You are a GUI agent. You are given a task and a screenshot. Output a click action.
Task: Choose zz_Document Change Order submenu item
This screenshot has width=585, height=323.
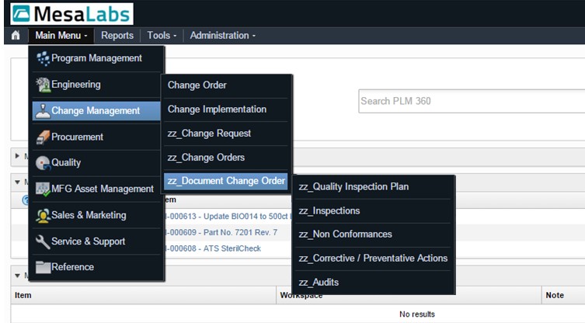pyautogui.click(x=226, y=181)
